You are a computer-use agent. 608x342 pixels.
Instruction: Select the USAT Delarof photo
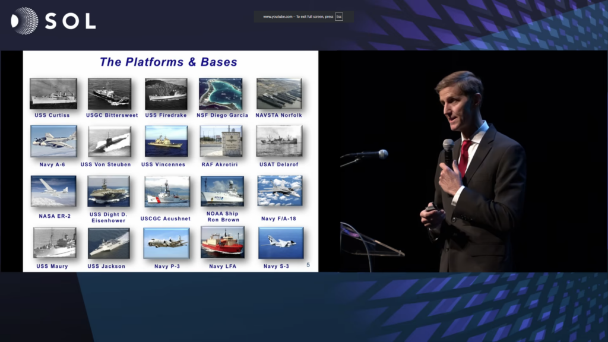278,141
